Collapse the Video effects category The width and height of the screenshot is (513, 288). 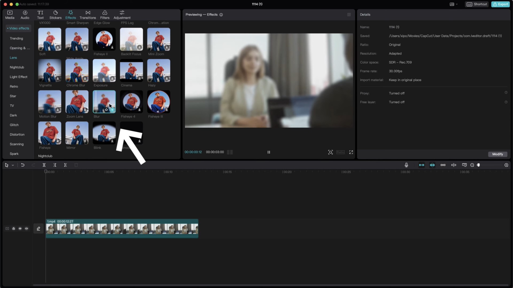coord(18,28)
